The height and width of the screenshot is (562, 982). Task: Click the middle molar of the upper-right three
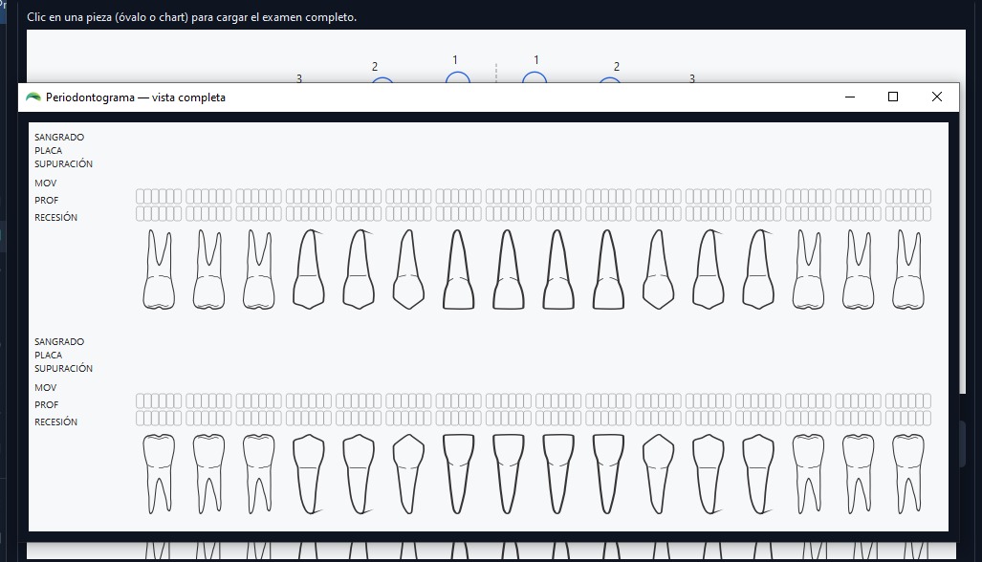tap(858, 270)
